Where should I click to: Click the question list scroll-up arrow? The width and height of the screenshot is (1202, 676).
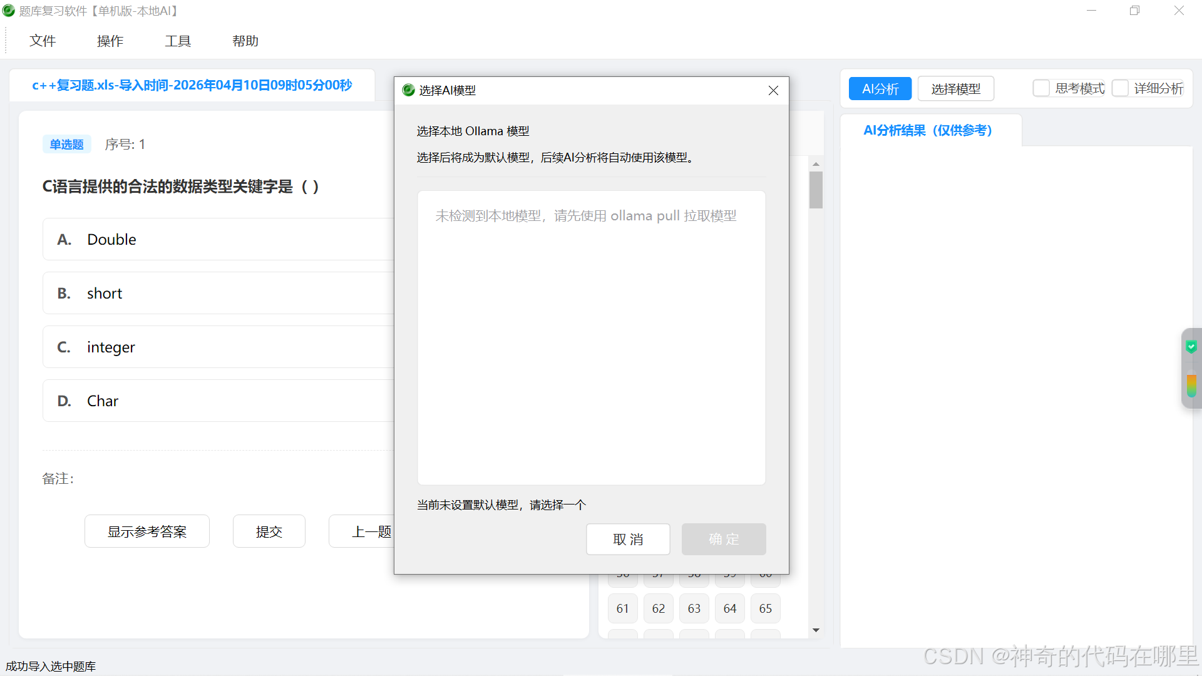tap(816, 163)
